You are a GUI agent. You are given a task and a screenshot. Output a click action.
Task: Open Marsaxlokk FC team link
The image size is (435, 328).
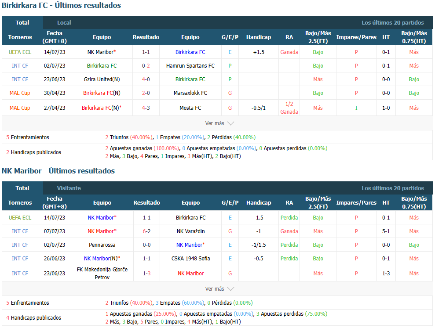pos(190,93)
